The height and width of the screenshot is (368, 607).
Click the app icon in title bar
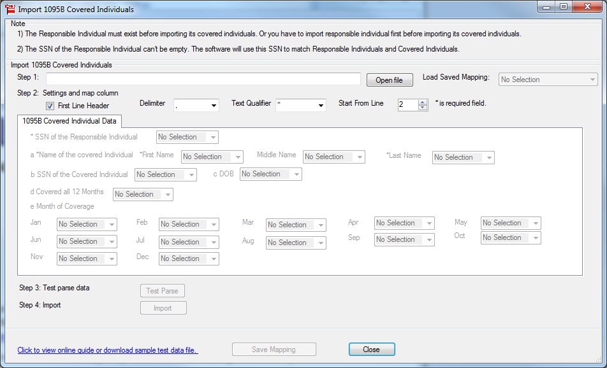tap(10, 10)
